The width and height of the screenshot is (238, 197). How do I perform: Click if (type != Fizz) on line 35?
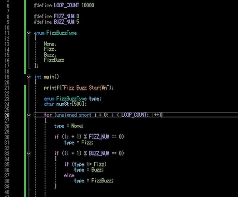[85, 164]
